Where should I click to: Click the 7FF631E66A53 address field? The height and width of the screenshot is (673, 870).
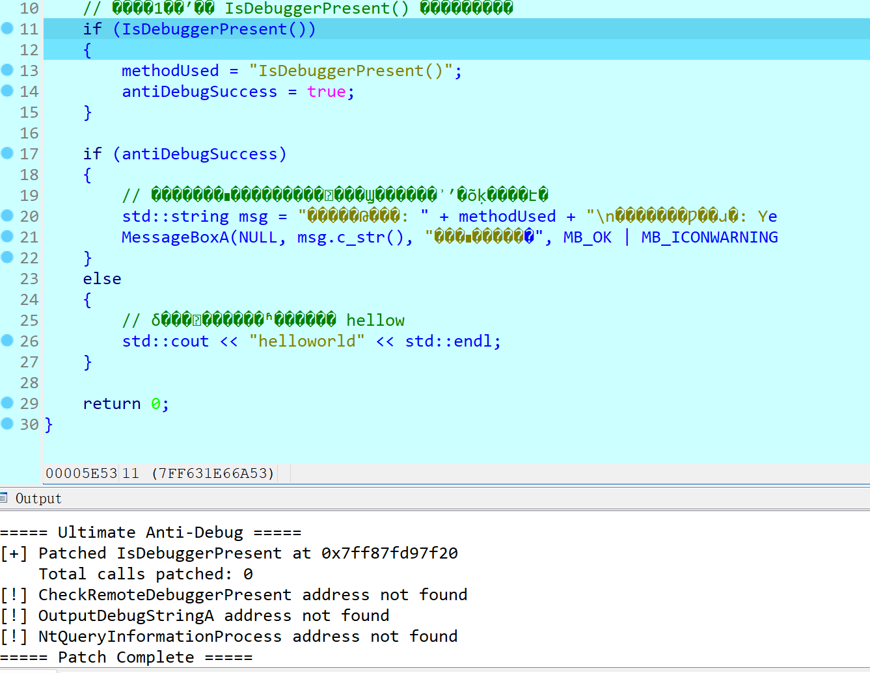[213, 473]
